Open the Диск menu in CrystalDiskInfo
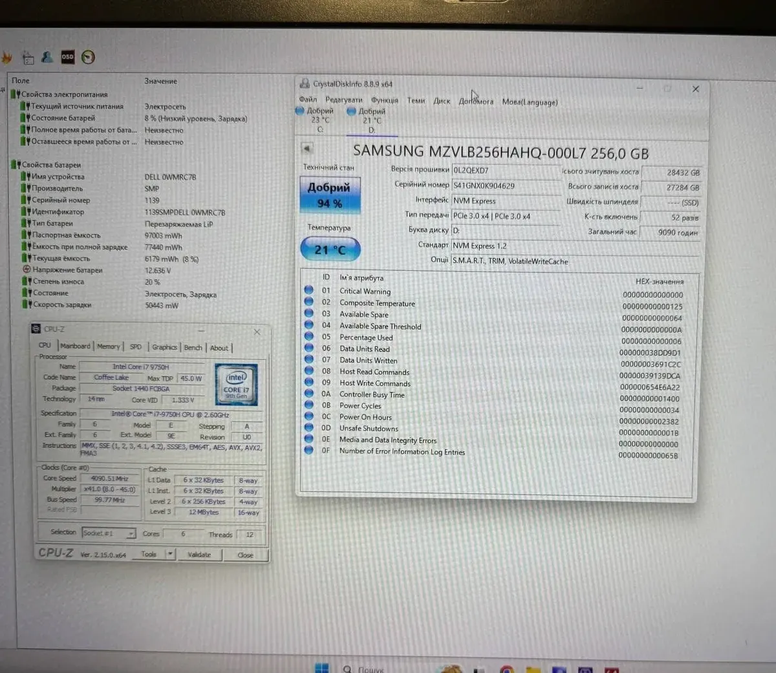The width and height of the screenshot is (776, 673). click(x=442, y=101)
